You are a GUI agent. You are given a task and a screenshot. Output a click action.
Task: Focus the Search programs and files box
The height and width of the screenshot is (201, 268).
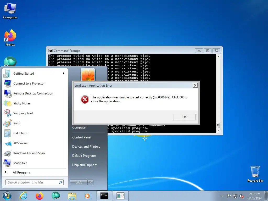tap(34, 182)
